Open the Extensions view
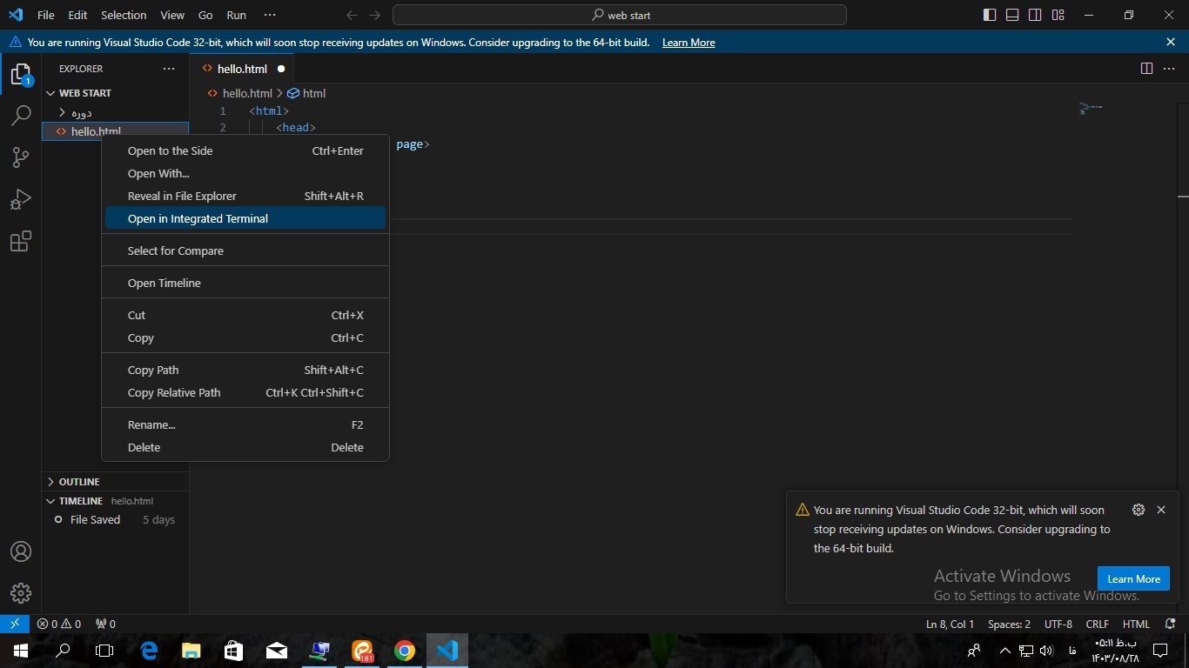The image size is (1189, 668). click(x=21, y=241)
